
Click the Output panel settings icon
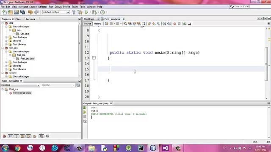85,121
